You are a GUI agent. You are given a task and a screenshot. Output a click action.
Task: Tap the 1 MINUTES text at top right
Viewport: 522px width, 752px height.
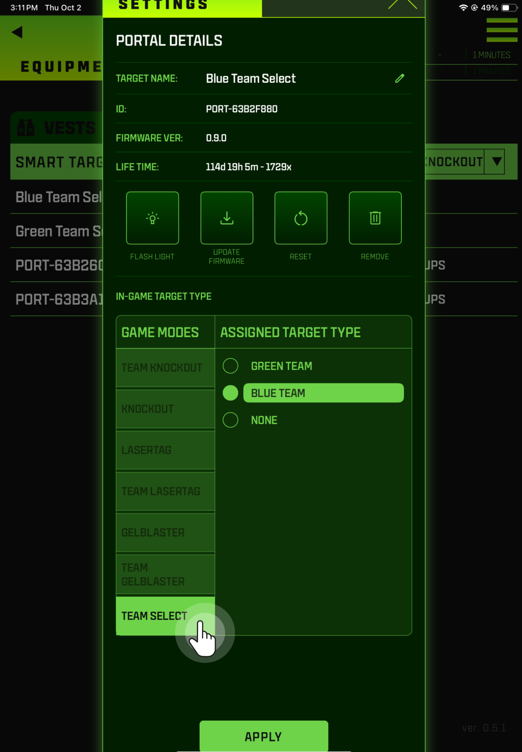(x=492, y=55)
